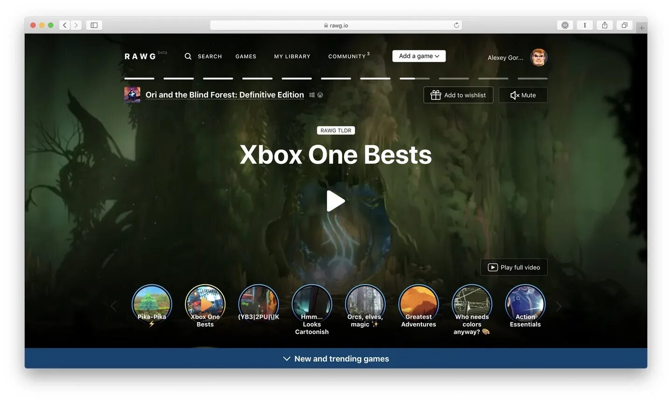Open the COMMUNITY section
This screenshot has width=672, height=401.
pos(347,56)
